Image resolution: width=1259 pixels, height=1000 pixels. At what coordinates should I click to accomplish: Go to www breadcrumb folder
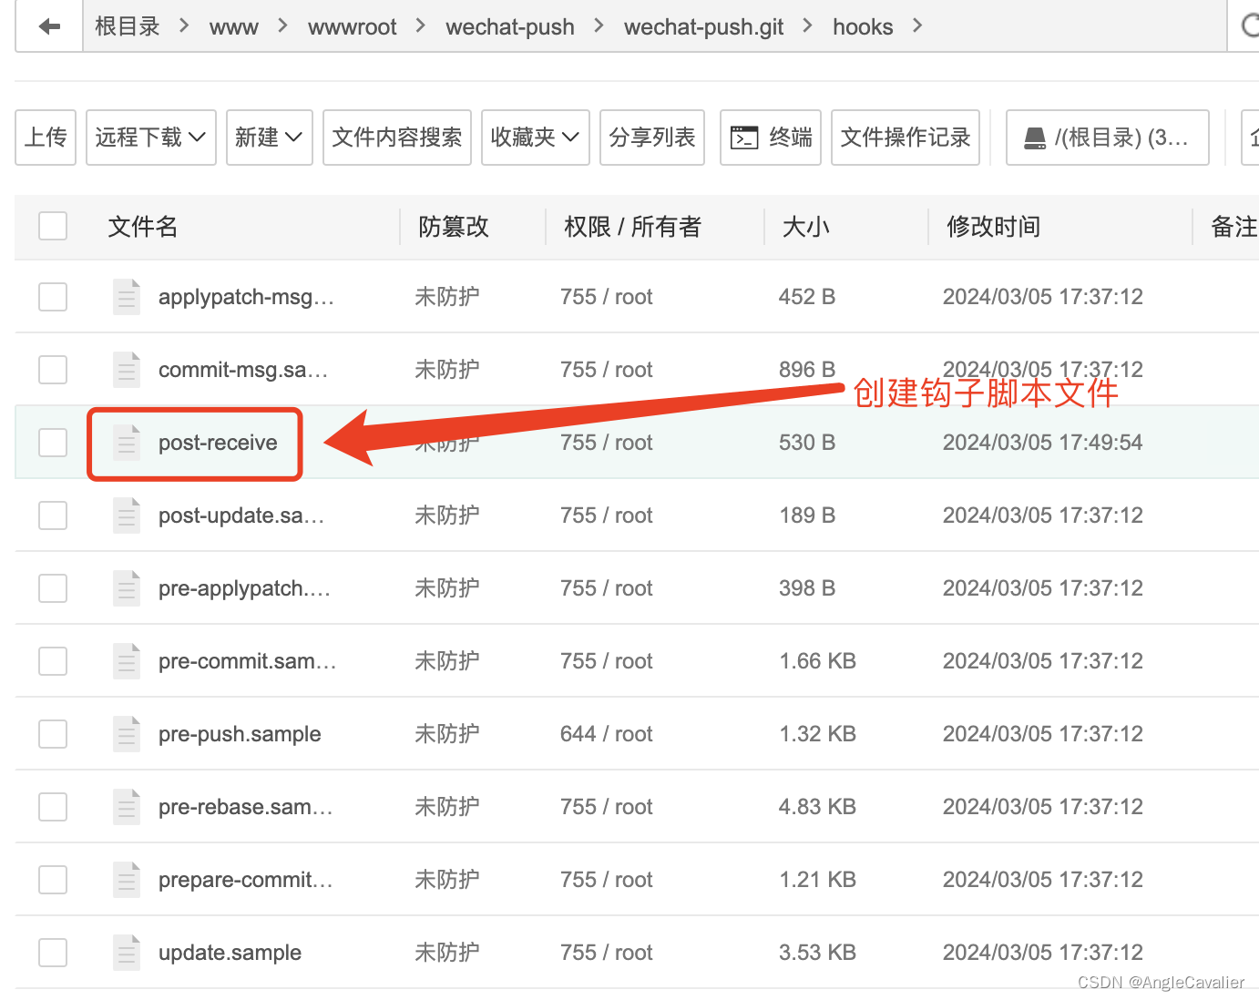pos(234,27)
